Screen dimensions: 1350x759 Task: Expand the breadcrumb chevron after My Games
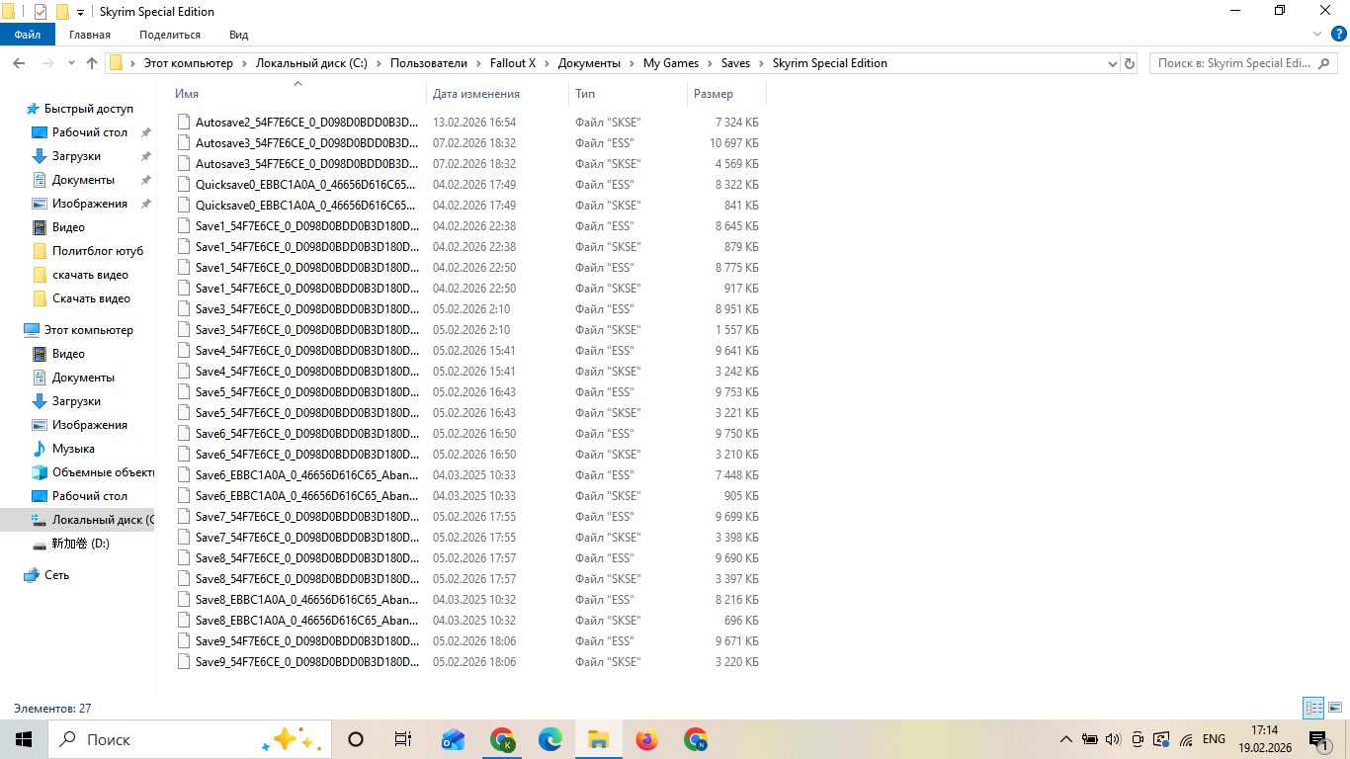pyautogui.click(x=710, y=63)
